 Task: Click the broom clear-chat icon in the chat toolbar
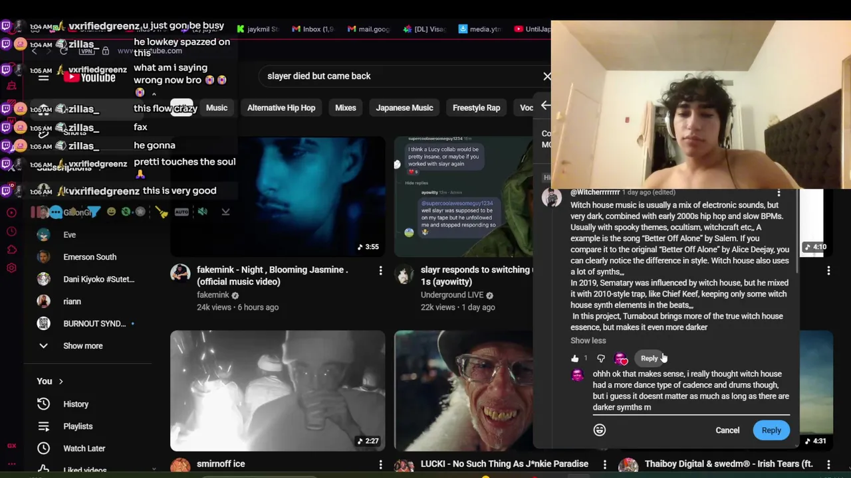[x=162, y=212]
